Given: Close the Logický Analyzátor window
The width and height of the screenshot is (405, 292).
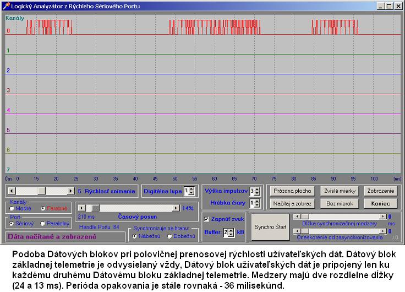Looking at the screenshot, I should tap(398, 6).
